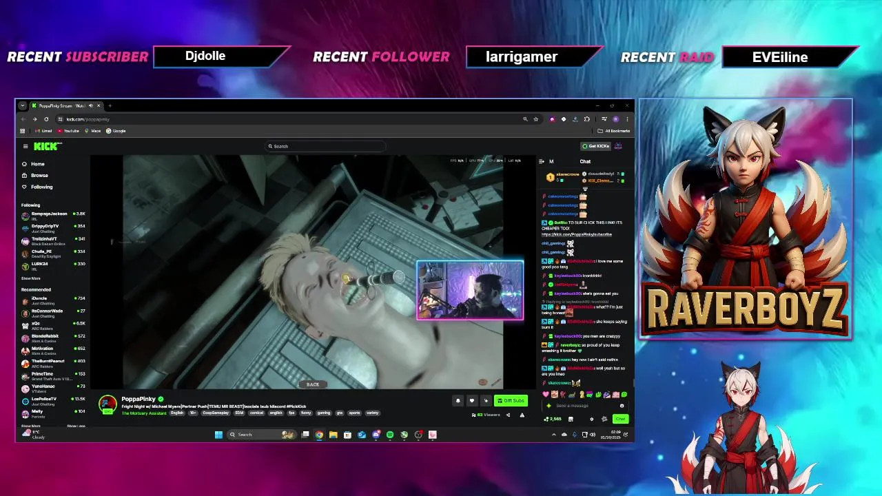The width and height of the screenshot is (882, 496).
Task: Open xQc recommended channel
Action: [53, 324]
